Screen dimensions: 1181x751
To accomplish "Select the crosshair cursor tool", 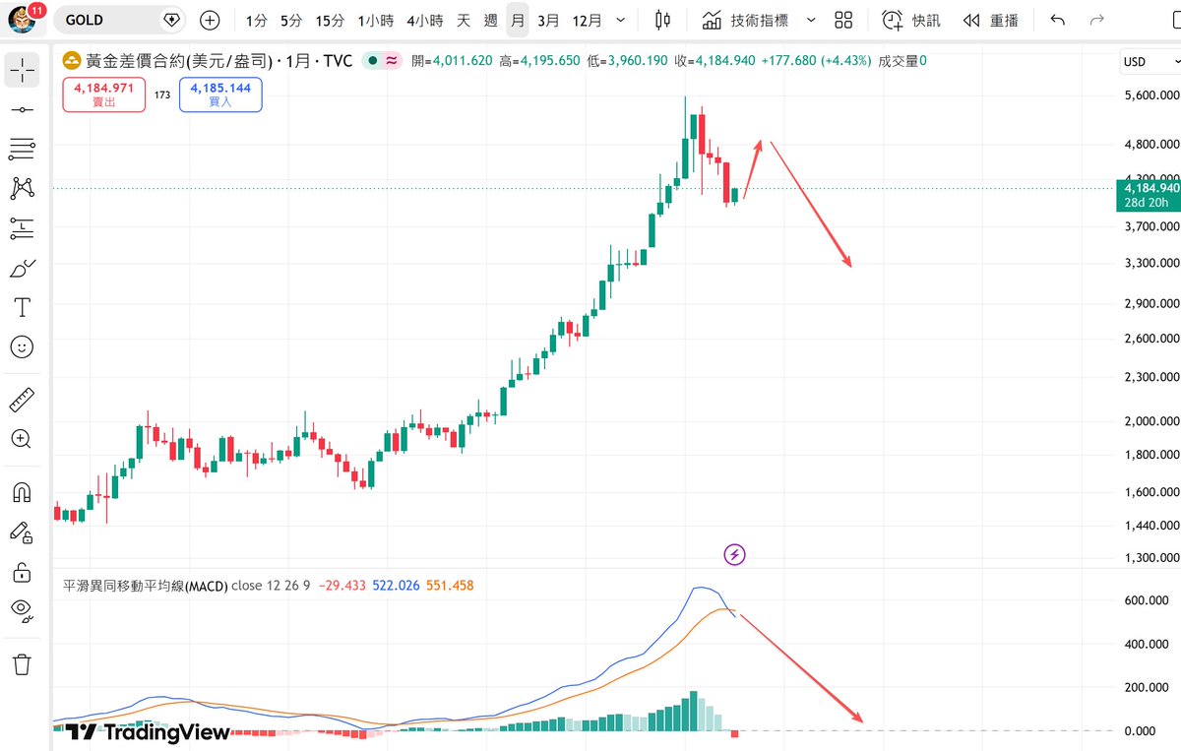I will coord(22,68).
